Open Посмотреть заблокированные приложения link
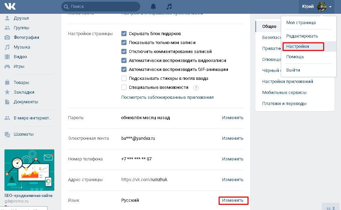This screenshot has width=341, height=210. [x=167, y=97]
